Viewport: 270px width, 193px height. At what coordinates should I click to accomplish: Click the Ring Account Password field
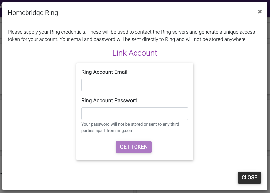click(135, 113)
